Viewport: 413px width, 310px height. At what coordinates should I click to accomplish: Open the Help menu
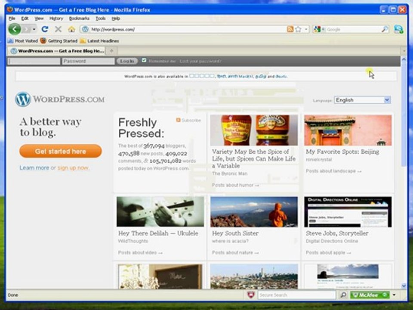coord(116,19)
